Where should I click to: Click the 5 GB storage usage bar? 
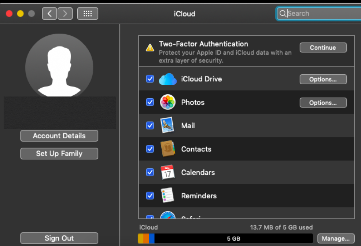point(225,238)
